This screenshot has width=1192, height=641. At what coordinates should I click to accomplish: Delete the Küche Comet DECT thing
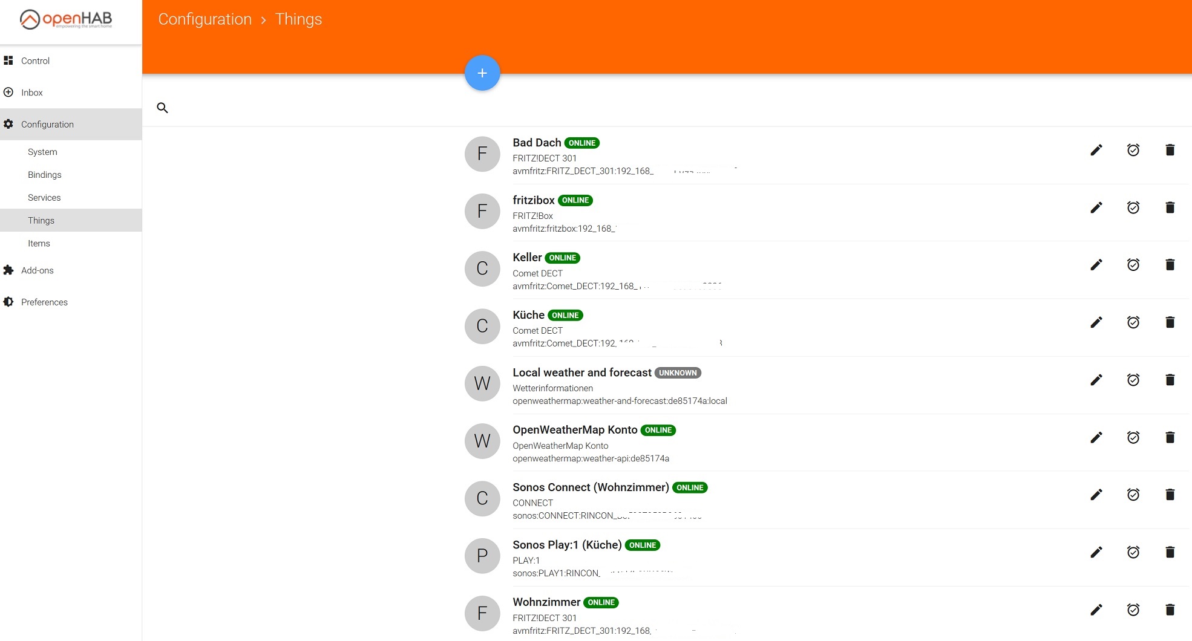click(1170, 322)
